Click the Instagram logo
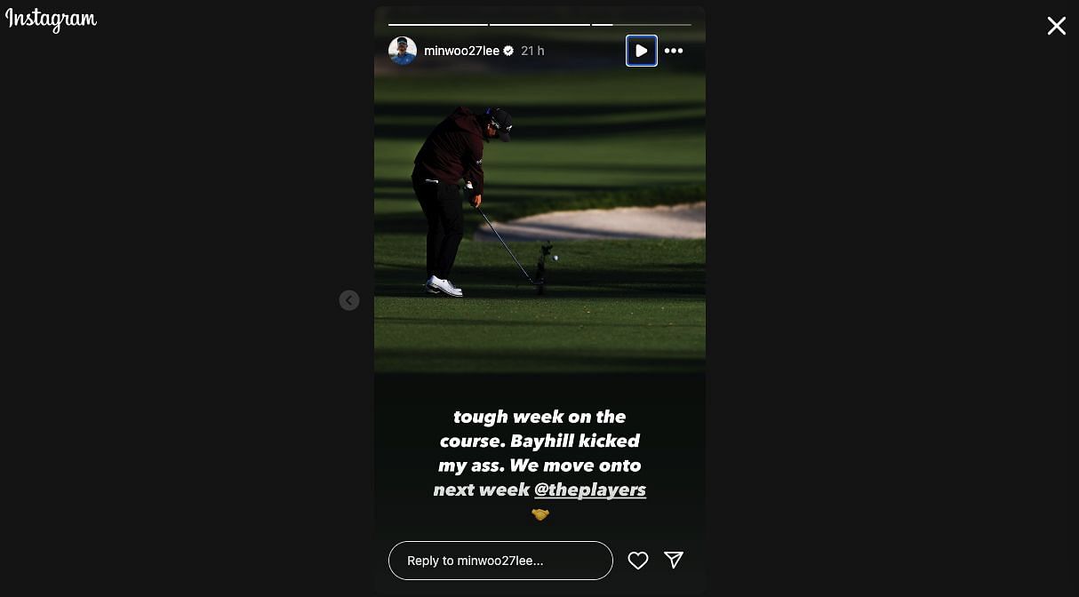This screenshot has width=1079, height=597. tap(51, 20)
